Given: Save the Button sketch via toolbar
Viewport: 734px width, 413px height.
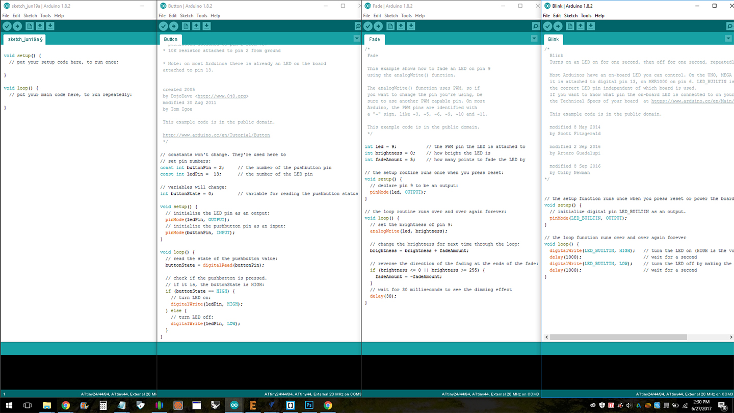Looking at the screenshot, I should point(206,27).
